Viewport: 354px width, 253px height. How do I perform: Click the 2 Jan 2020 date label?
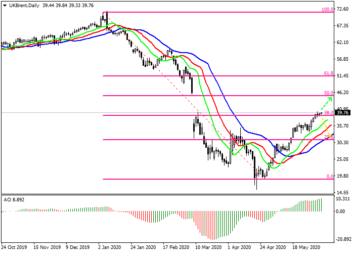click(x=110, y=248)
